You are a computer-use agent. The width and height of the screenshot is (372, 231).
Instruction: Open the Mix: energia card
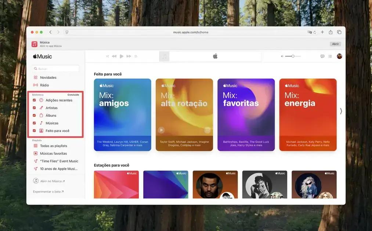(x=308, y=115)
